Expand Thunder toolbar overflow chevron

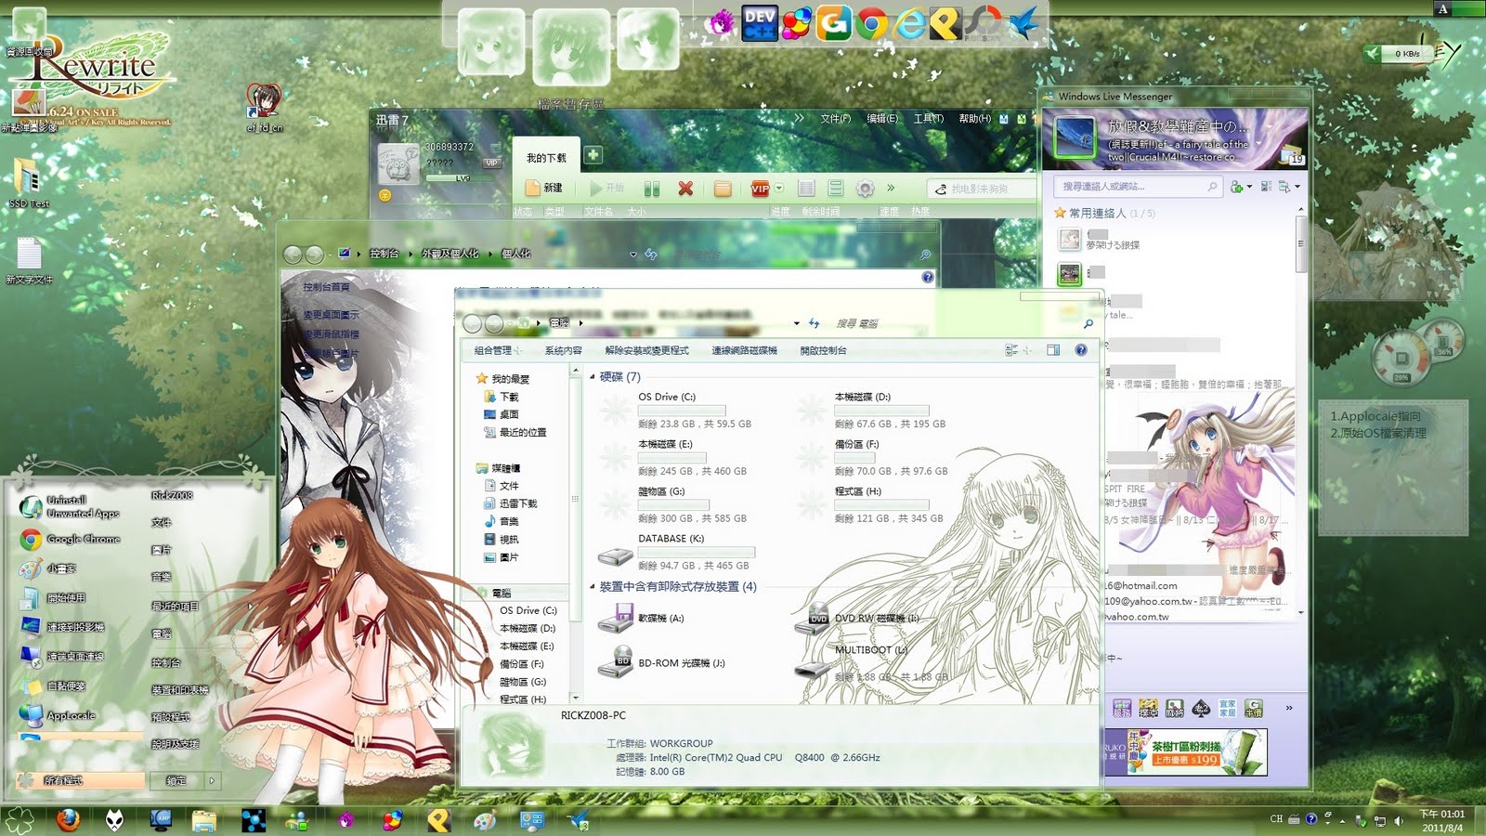tap(891, 188)
